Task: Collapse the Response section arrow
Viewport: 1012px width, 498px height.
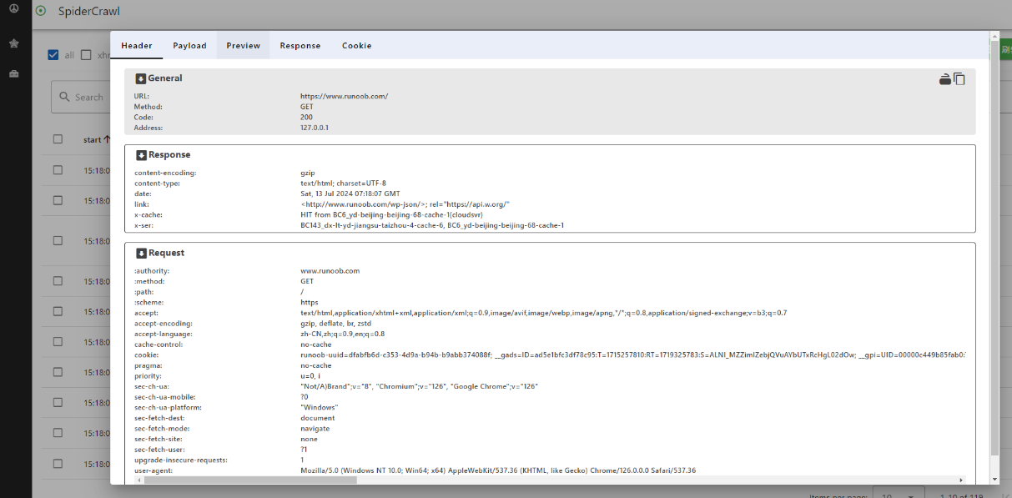Action: [x=141, y=155]
